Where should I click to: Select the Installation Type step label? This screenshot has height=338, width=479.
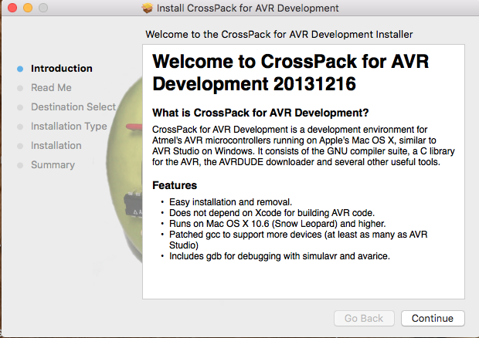coord(69,127)
